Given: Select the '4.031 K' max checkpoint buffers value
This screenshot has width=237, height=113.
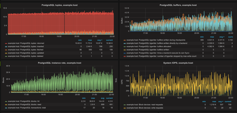Looking at the screenshot, I should coord(210,40).
